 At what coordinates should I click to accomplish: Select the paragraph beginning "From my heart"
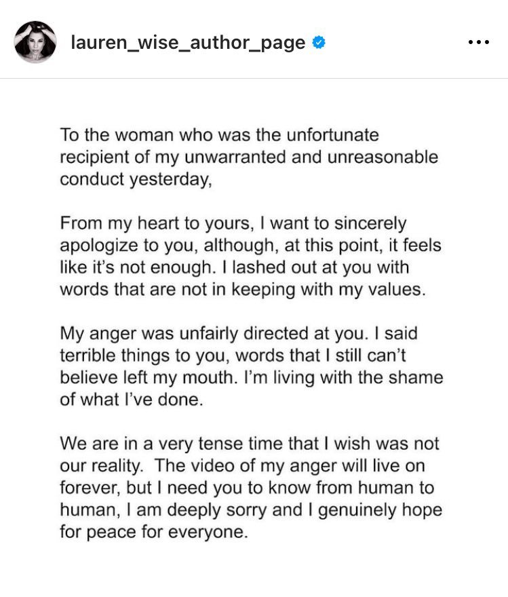pos(250,256)
